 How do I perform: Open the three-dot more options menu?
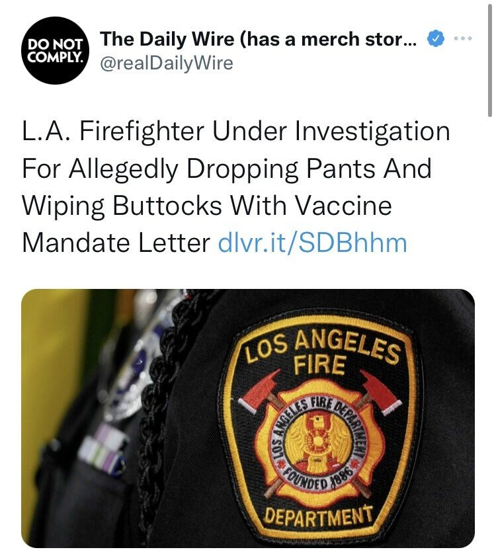[x=463, y=38]
